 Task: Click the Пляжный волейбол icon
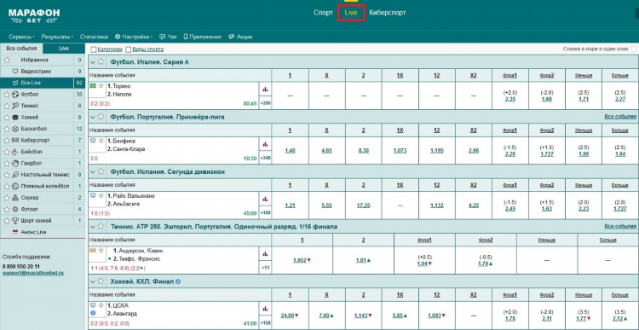[x=15, y=186]
